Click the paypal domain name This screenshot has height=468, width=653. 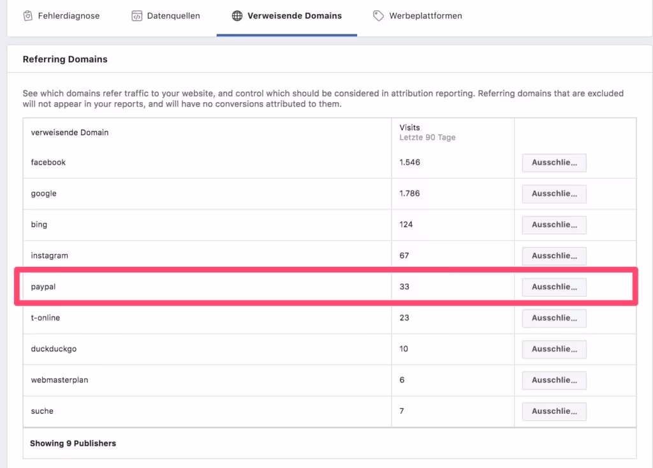pyautogui.click(x=43, y=287)
